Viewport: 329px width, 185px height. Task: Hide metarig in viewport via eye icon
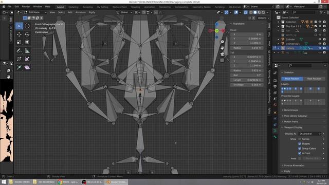320,48
